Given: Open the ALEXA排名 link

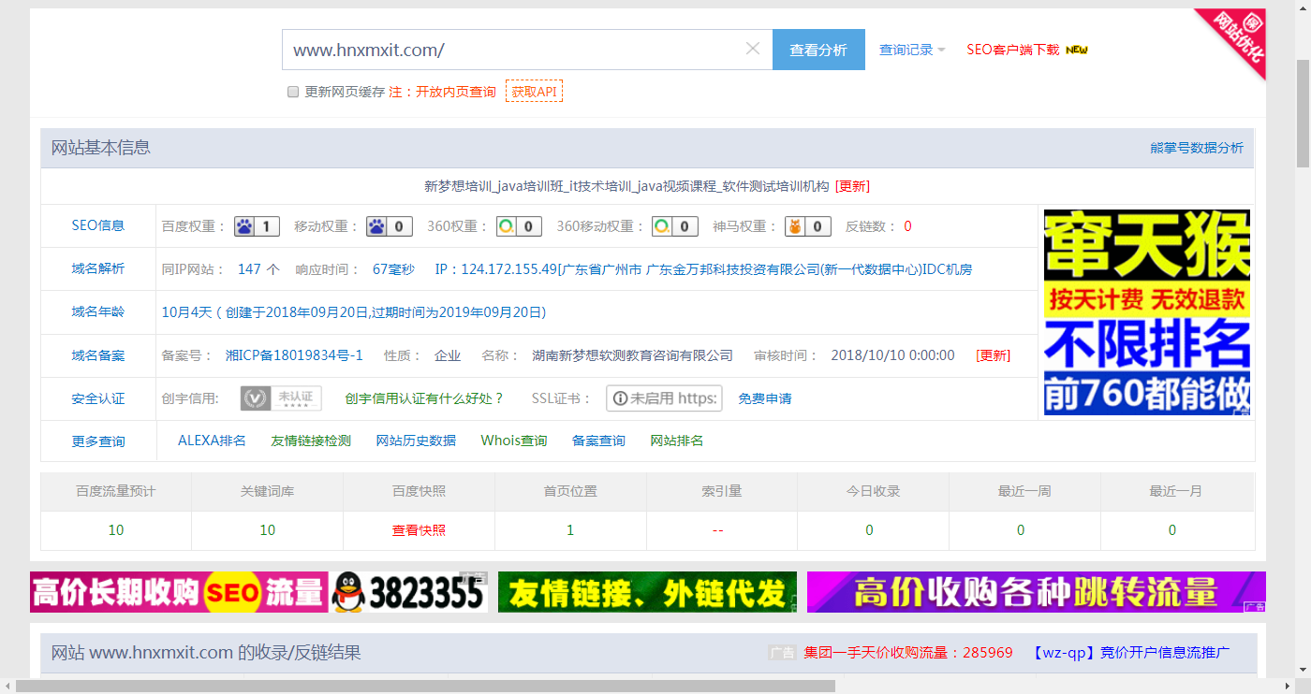Looking at the screenshot, I should (212, 441).
